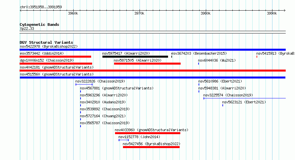Viewport: 295px width, 160px height.
Task: Click blue marker under nsv5727164
Action: tap(81, 119)
